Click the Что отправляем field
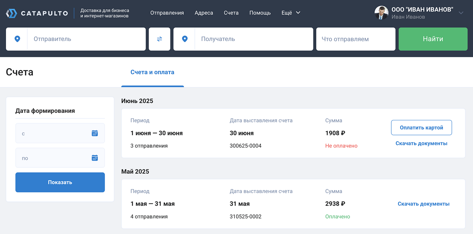The image size is (473, 234). click(356, 39)
